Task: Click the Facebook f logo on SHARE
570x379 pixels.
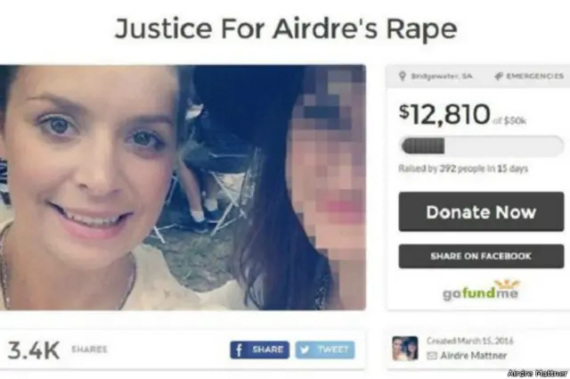Action: [240, 350]
